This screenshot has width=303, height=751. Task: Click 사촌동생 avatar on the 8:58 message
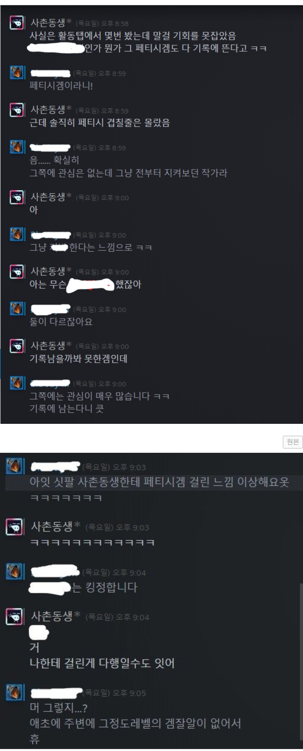[x=17, y=22]
